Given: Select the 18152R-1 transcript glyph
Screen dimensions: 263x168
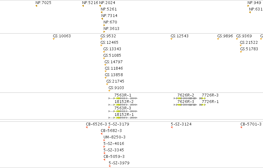Looking at the screenshot, I should (x=123, y=118).
